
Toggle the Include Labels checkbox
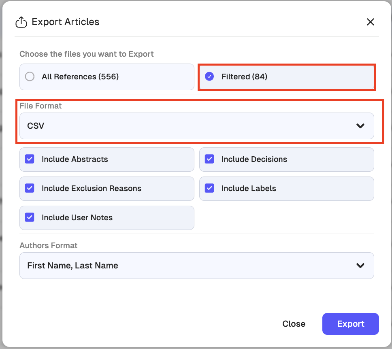point(209,188)
